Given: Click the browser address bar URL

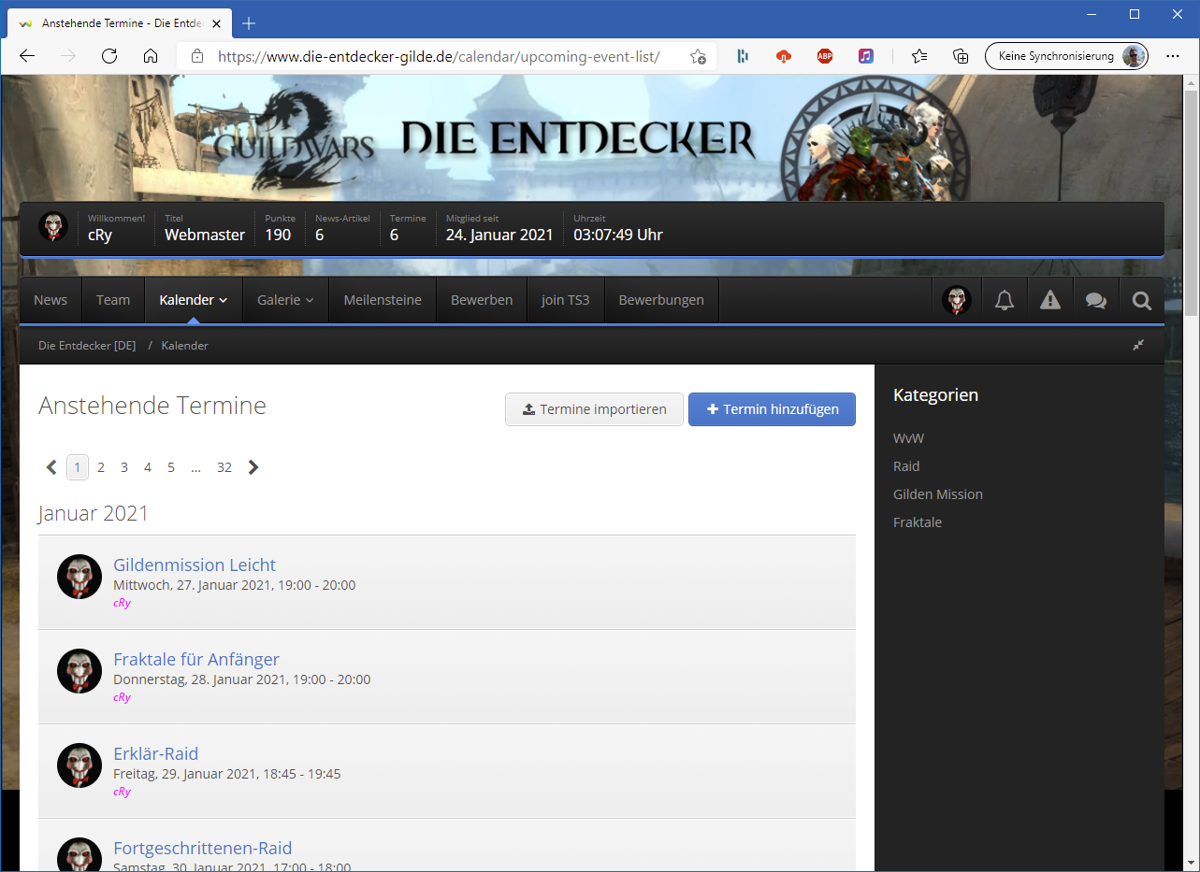Looking at the screenshot, I should coord(440,56).
